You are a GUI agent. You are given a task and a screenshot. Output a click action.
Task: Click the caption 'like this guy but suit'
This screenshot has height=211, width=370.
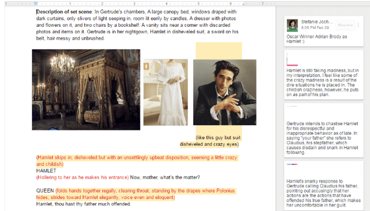tap(219, 138)
